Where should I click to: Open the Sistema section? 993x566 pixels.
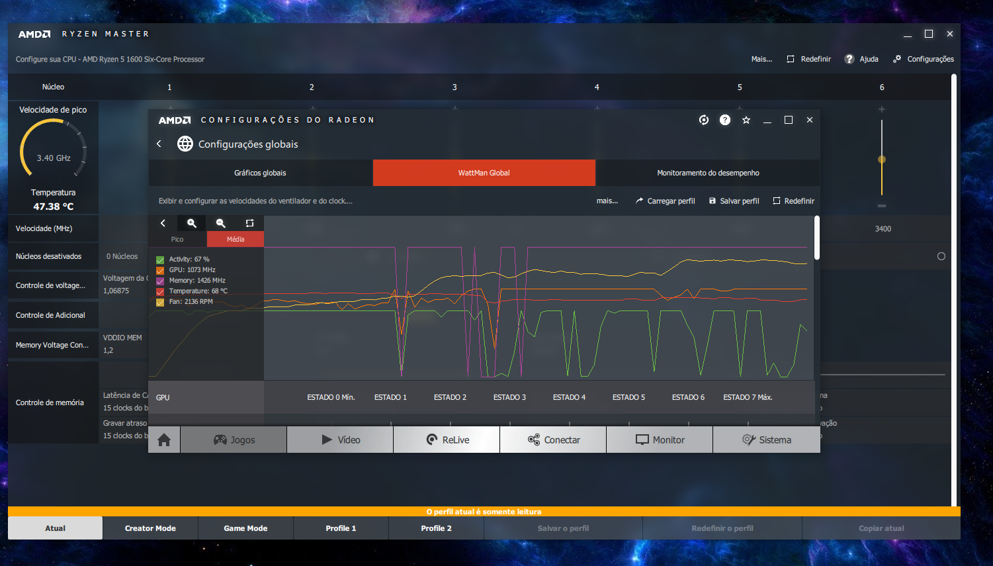click(x=766, y=440)
